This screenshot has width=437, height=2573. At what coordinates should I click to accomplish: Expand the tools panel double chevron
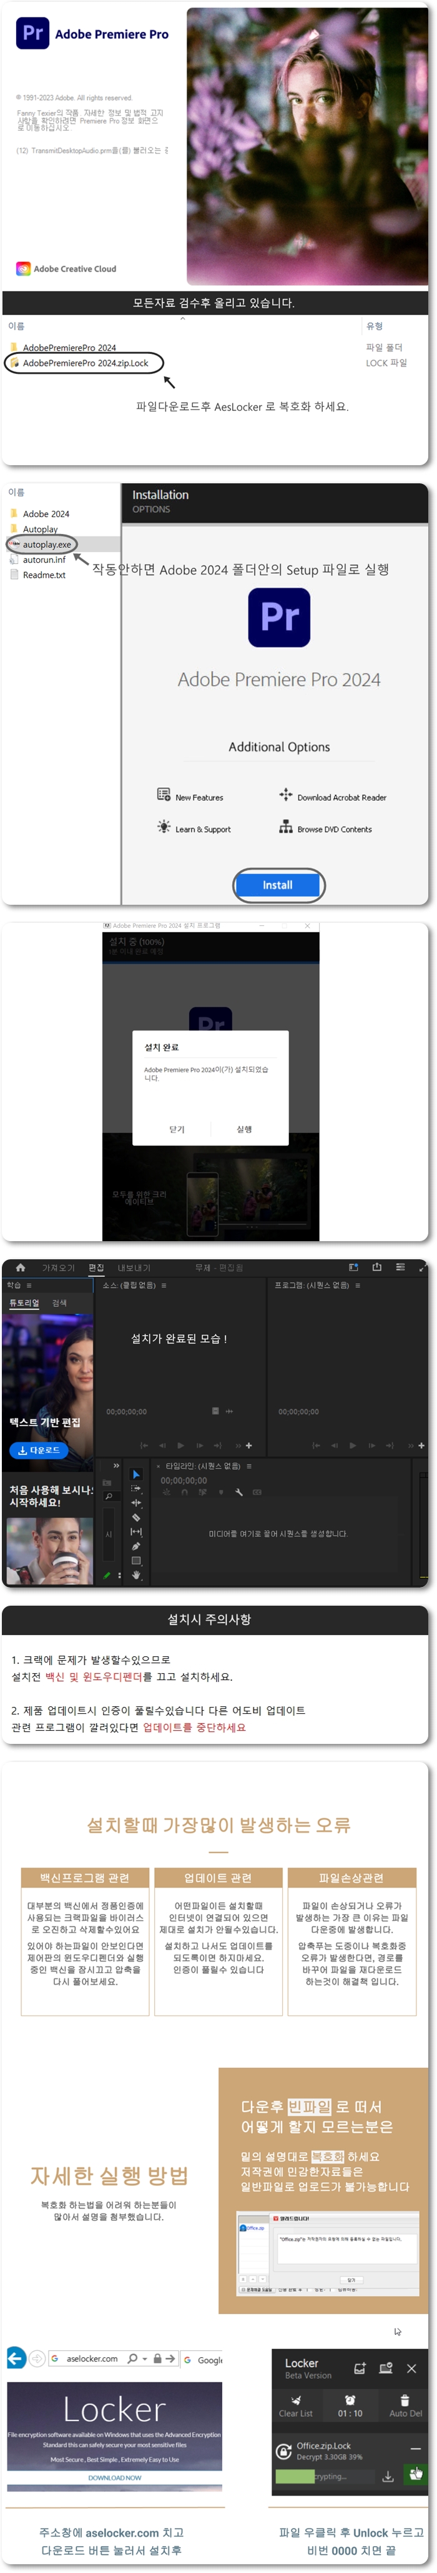click(115, 1466)
